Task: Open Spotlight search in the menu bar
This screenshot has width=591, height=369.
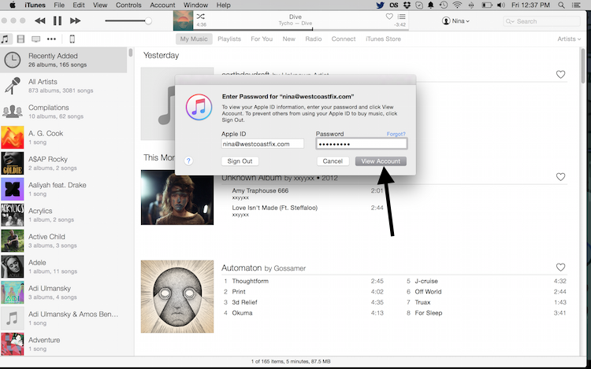Action: tap(561, 5)
